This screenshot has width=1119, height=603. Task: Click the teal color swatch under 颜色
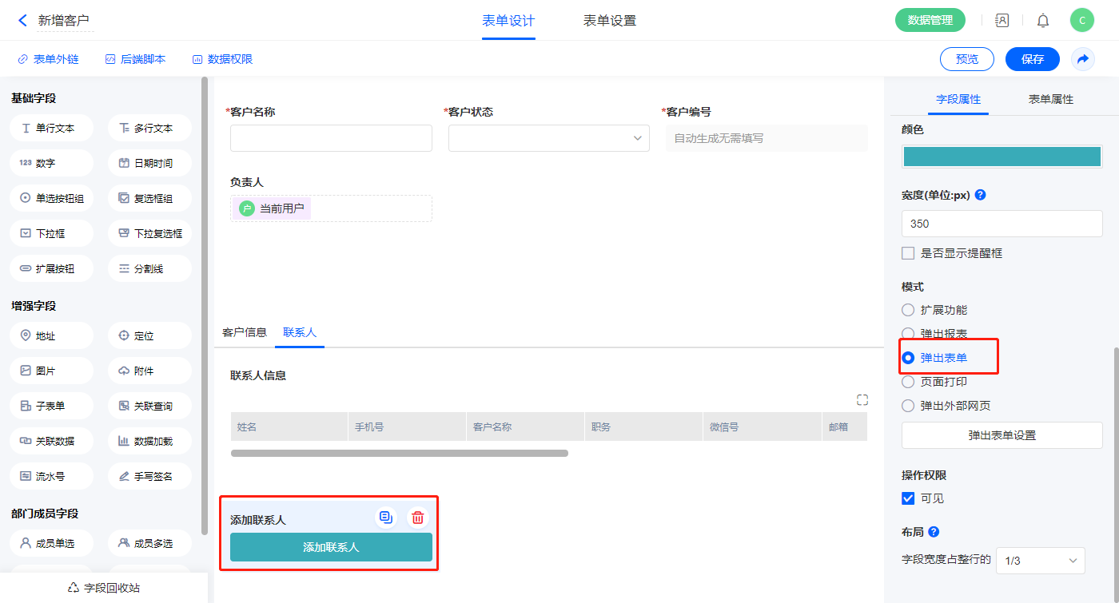coord(1002,157)
